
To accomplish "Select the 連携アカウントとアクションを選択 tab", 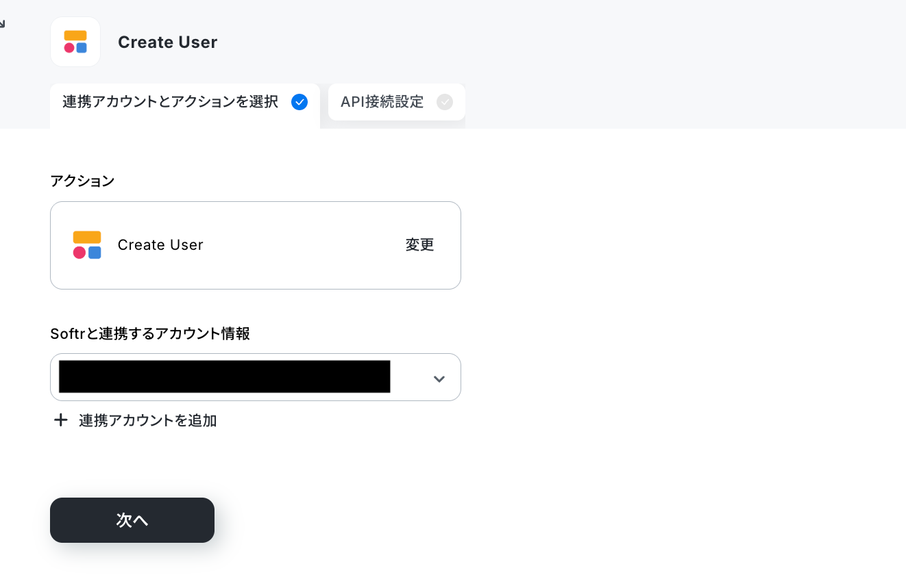I will [185, 105].
